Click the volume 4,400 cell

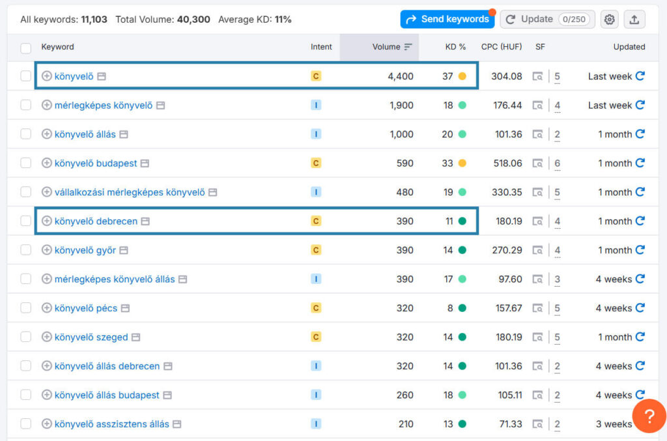pyautogui.click(x=401, y=77)
